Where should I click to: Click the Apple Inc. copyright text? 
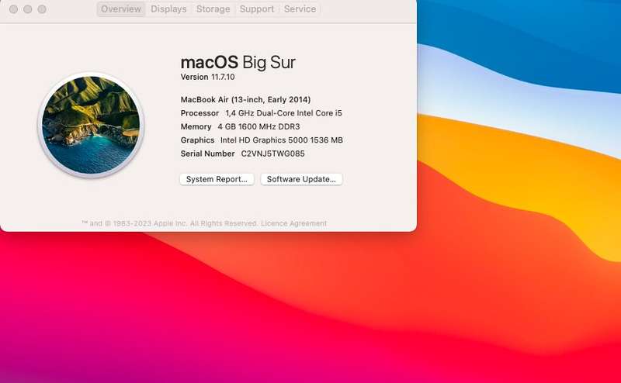(x=169, y=223)
